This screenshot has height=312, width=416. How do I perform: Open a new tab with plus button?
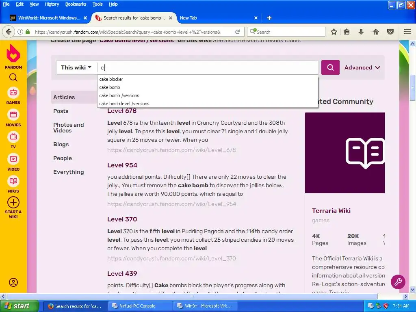pyautogui.click(x=269, y=18)
